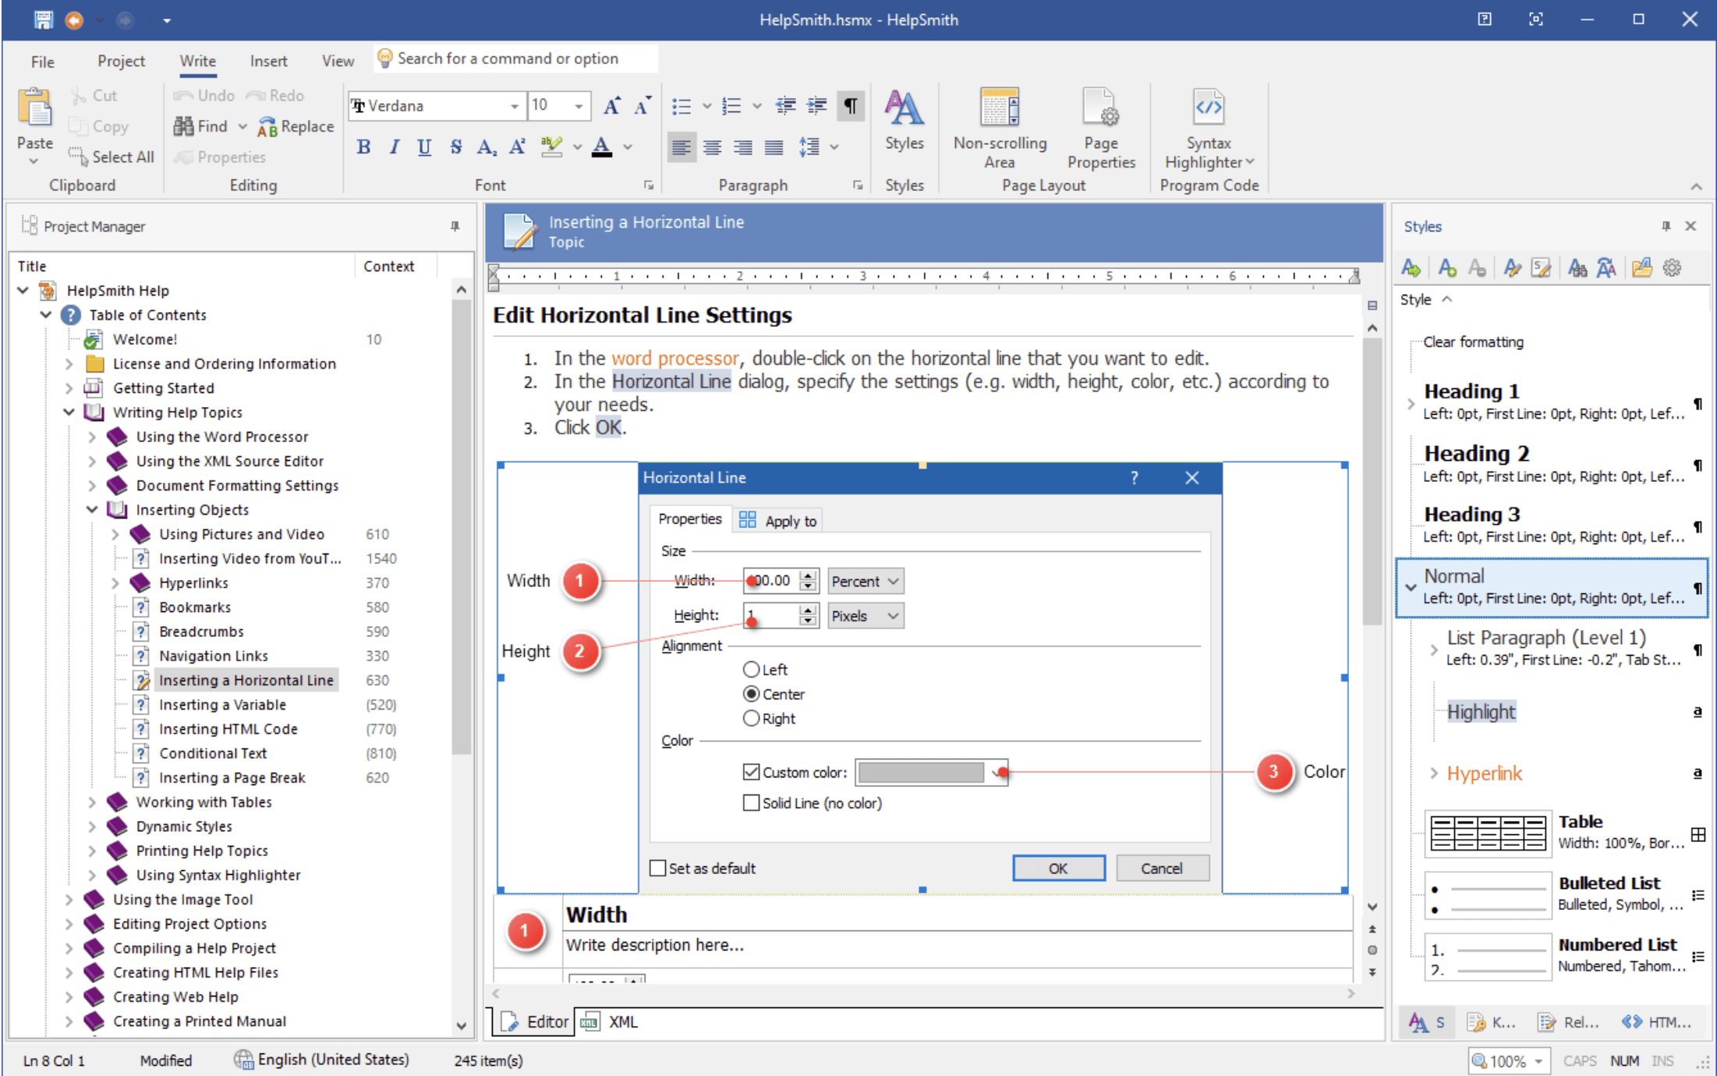
Task: Expand Hyperlink style entry
Action: click(1434, 773)
